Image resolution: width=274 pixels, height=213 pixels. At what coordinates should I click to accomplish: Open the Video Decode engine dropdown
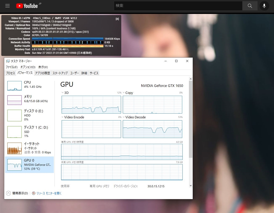click(x=124, y=117)
